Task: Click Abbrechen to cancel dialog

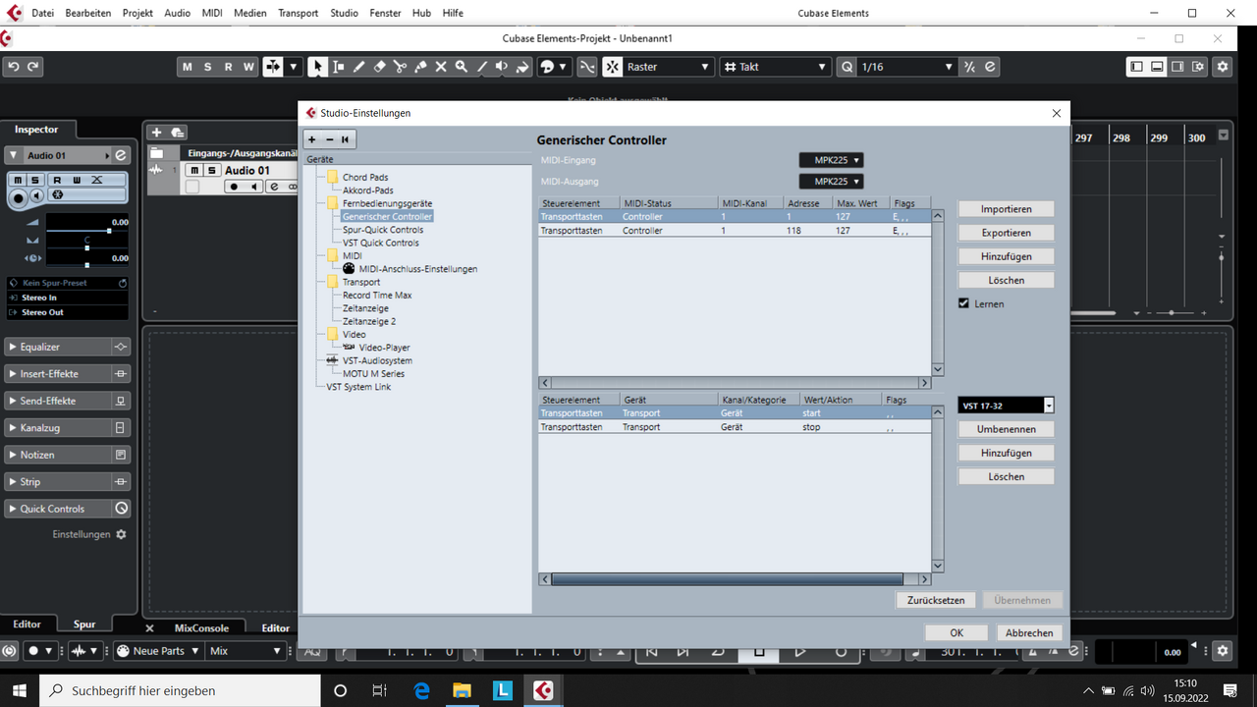Action: click(x=1029, y=632)
